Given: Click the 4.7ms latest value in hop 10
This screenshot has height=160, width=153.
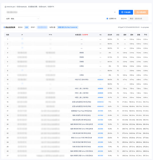Looking at the screenshot, I should pos(125,80).
